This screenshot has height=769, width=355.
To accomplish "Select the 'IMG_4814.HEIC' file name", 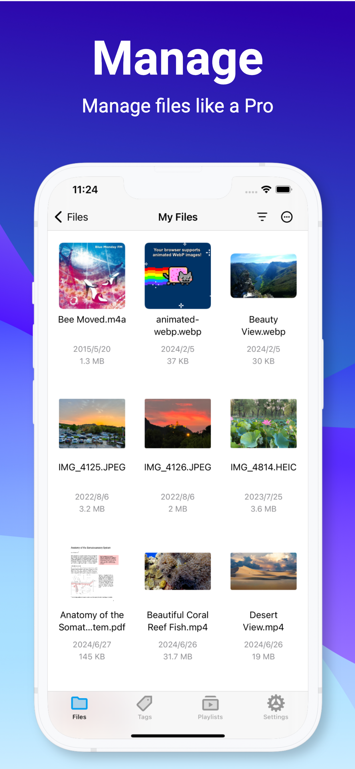I will [264, 467].
